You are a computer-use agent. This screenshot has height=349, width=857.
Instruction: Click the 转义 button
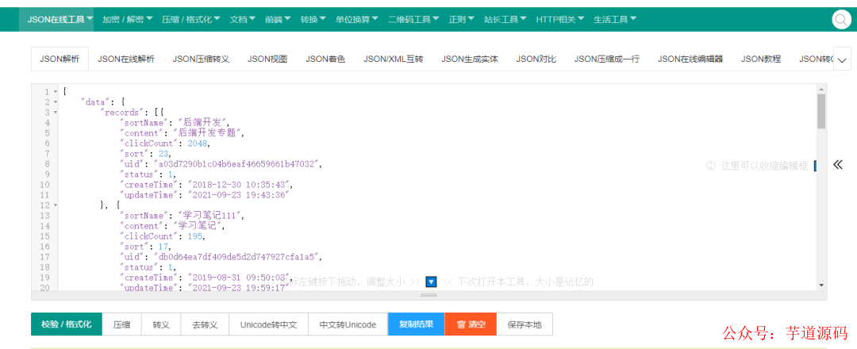(161, 324)
